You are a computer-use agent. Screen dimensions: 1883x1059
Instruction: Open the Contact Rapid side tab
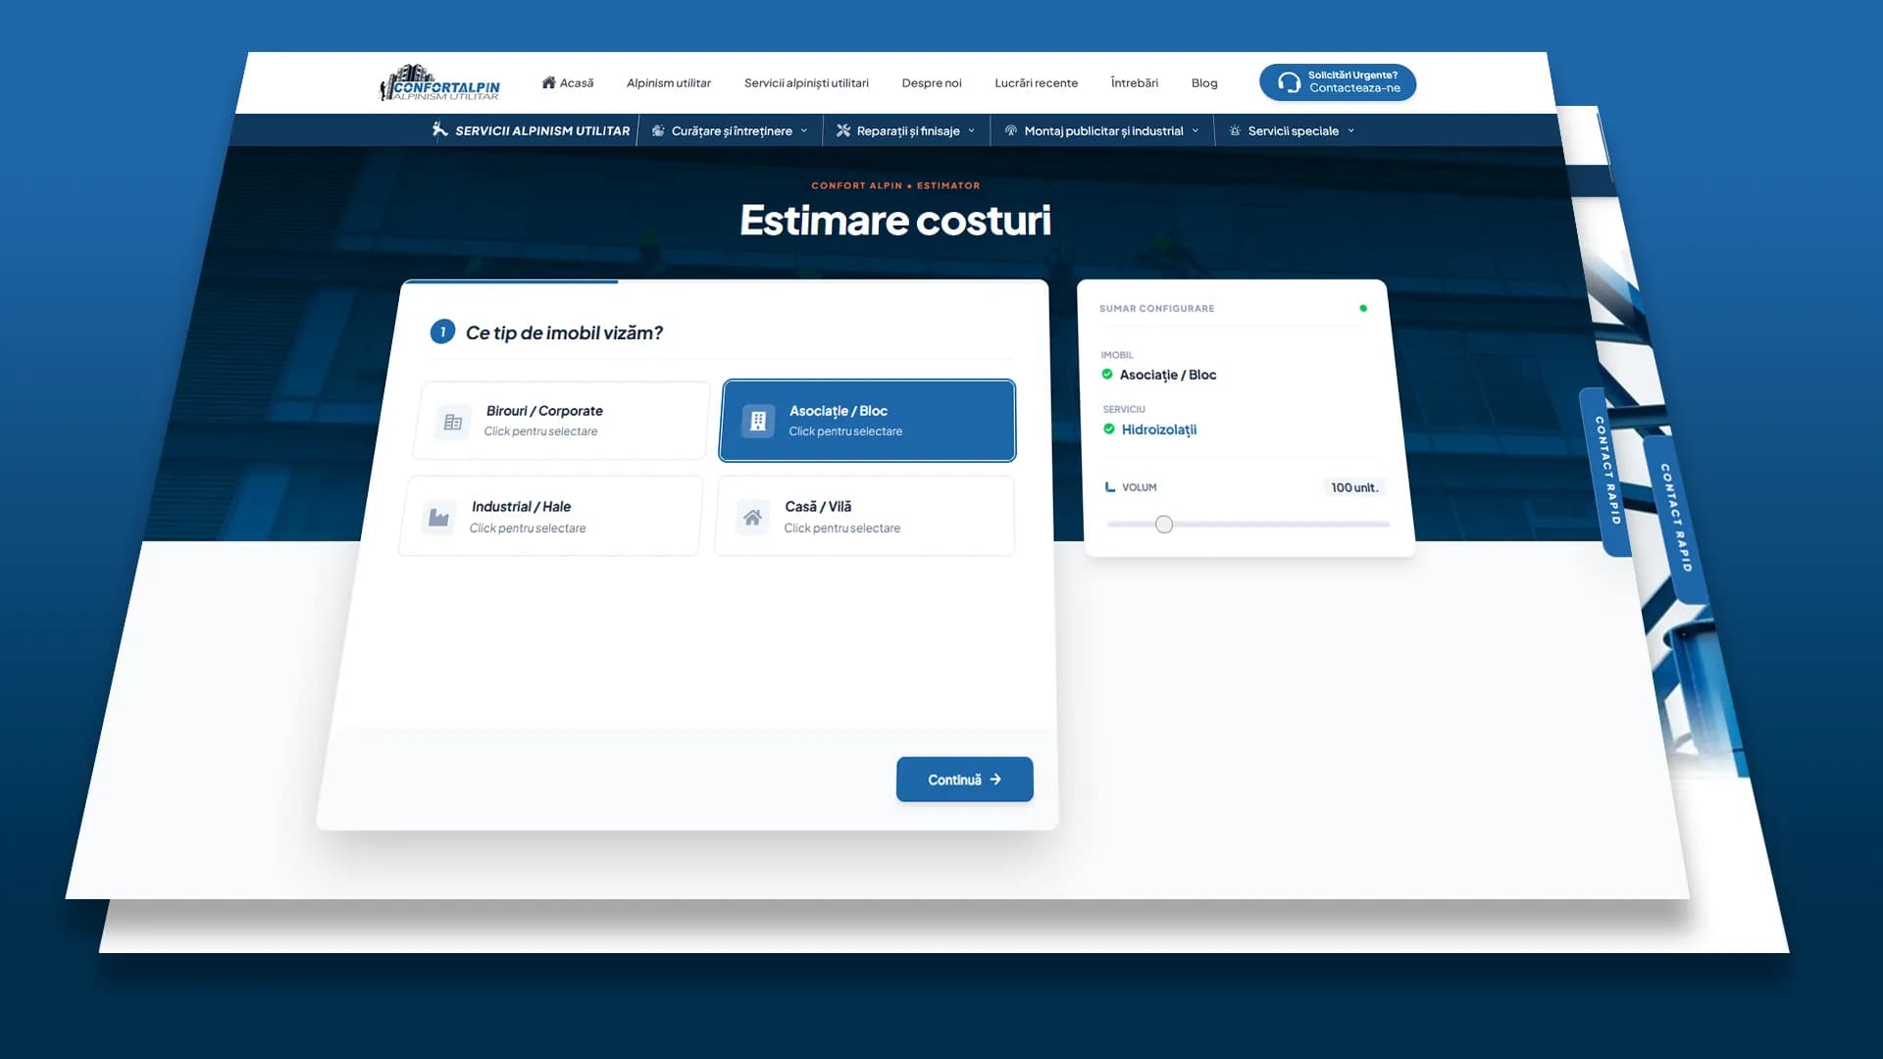coord(1604,471)
